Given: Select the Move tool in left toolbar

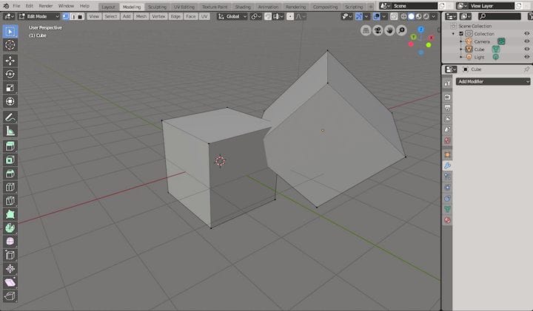Looking at the screenshot, I should click(x=10, y=60).
